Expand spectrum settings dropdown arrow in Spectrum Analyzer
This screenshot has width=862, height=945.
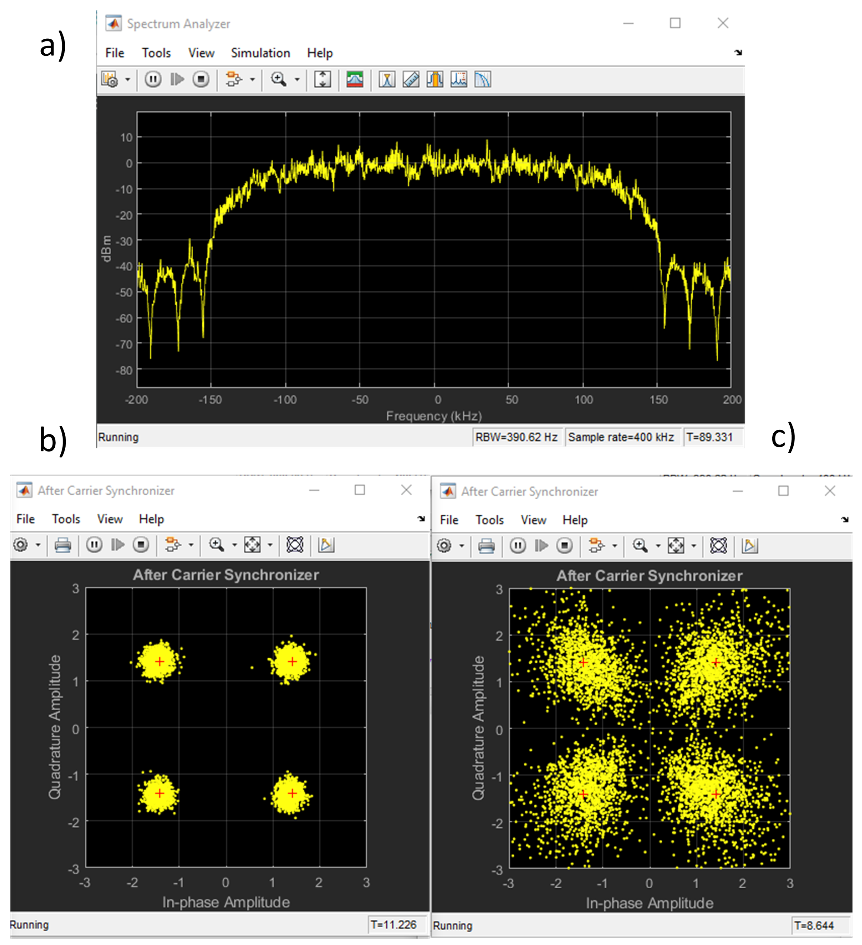point(127,80)
